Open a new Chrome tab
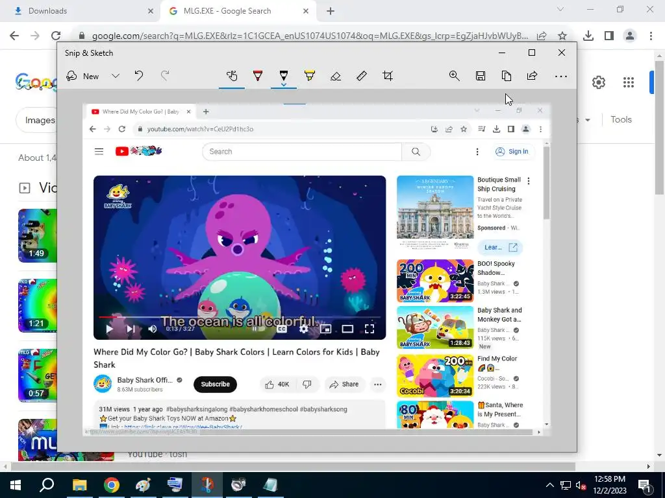 click(331, 12)
